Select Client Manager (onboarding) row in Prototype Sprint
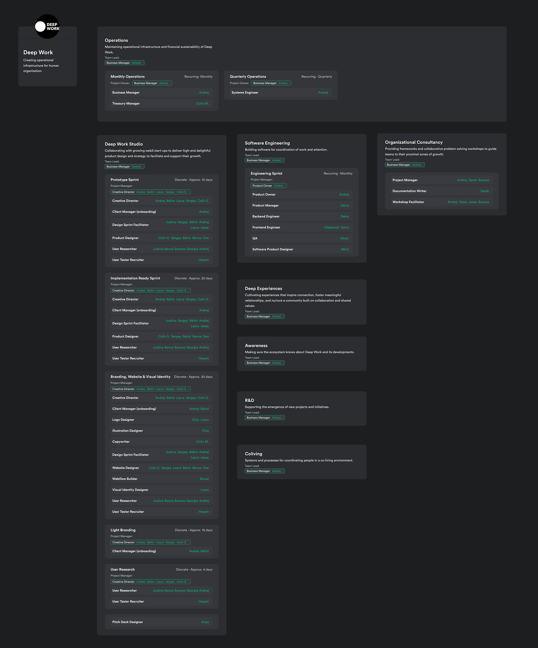 coord(161,212)
